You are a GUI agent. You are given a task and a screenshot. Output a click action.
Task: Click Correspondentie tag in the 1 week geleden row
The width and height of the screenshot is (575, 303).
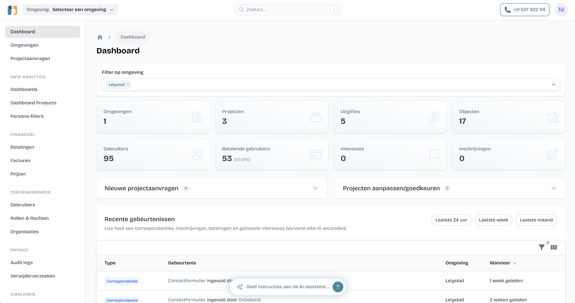(x=122, y=281)
